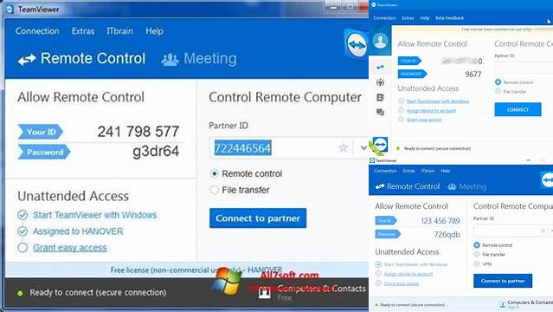The width and height of the screenshot is (553, 312).
Task: Click the Password badge in main window
Action: click(44, 152)
